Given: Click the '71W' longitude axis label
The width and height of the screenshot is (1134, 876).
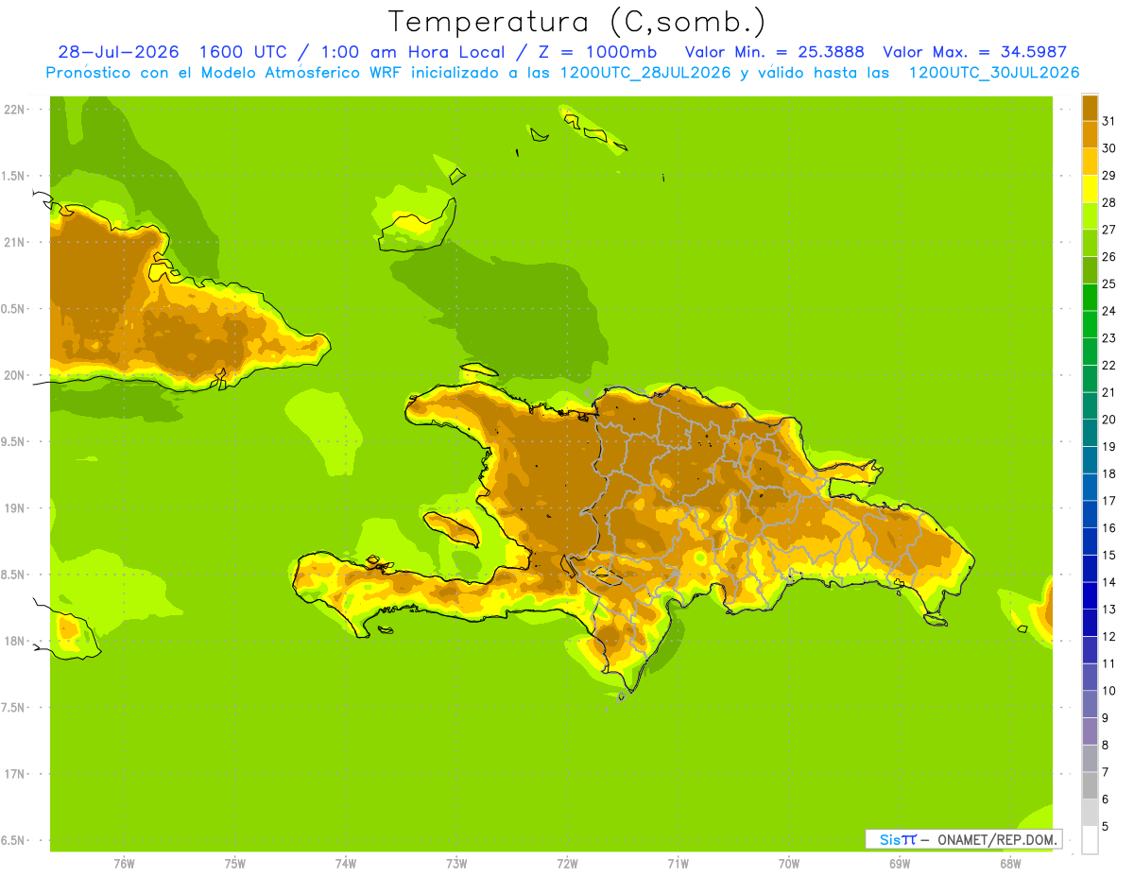Looking at the screenshot, I should 678,864.
